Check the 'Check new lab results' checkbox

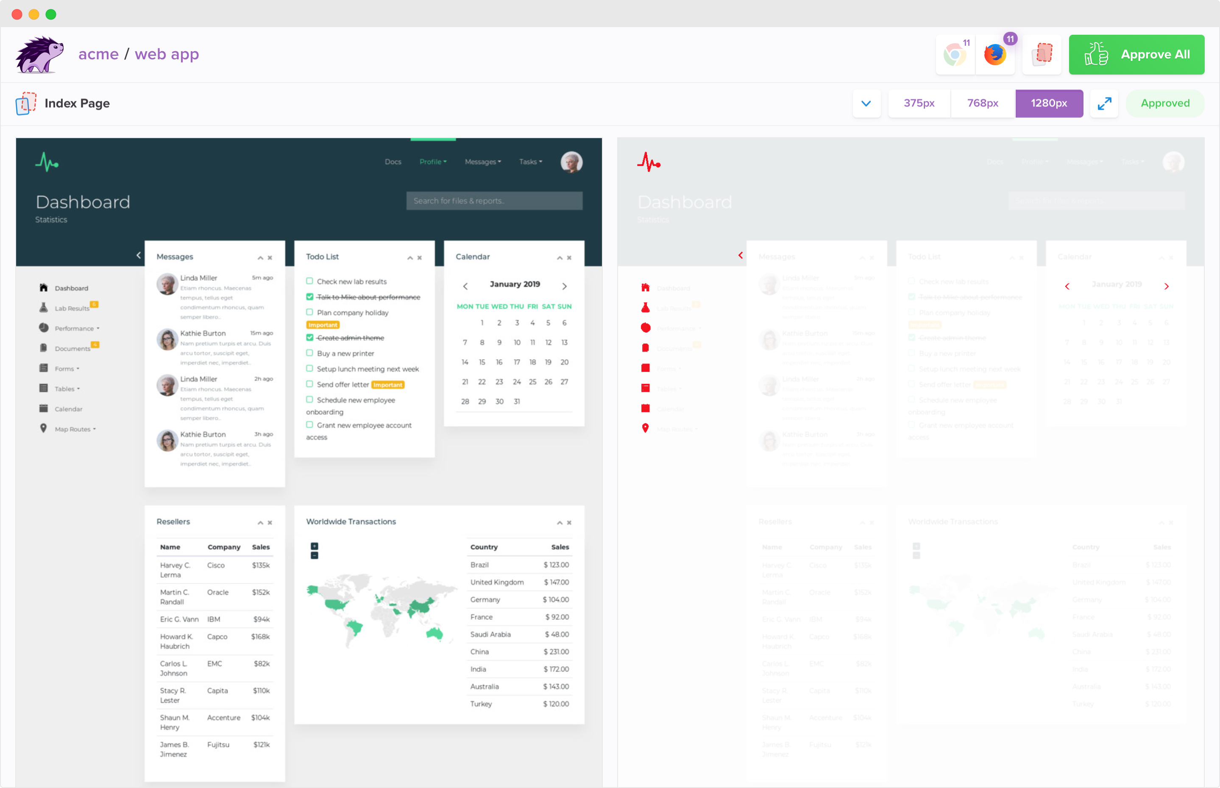[310, 281]
